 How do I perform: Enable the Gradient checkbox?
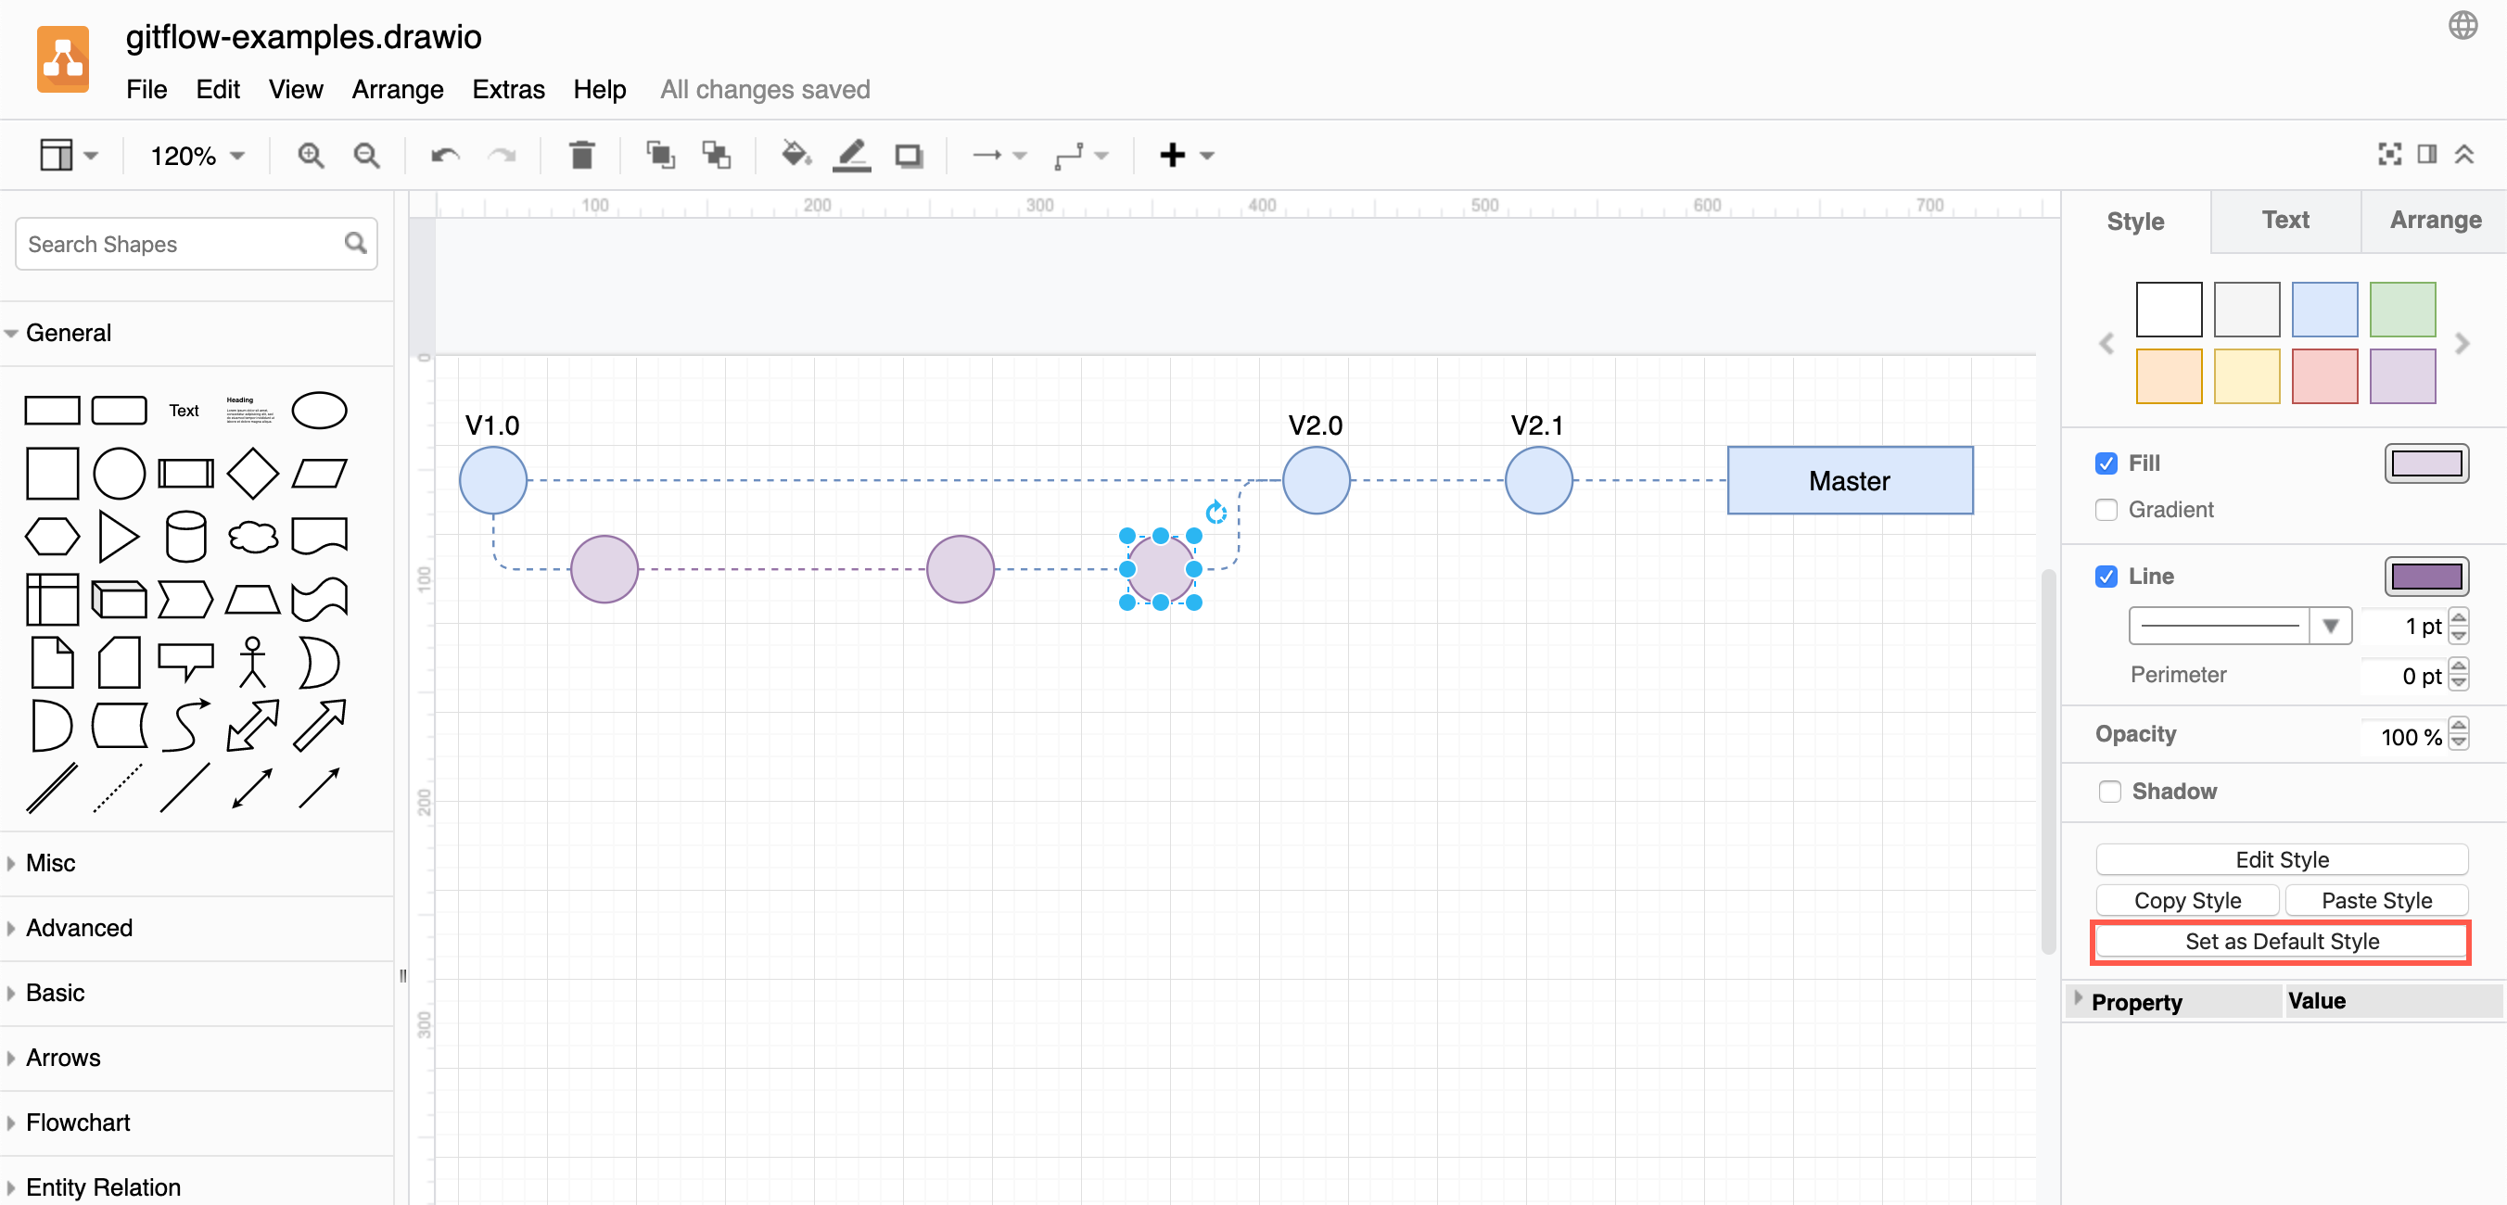[x=2107, y=509]
